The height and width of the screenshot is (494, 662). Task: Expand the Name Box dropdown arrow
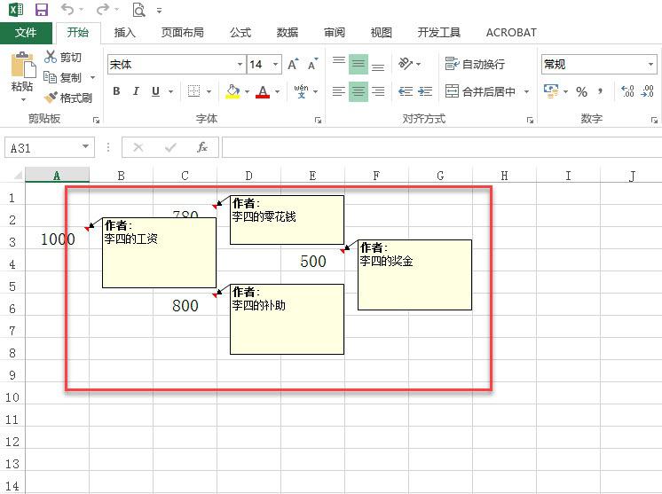pyautogui.click(x=86, y=147)
